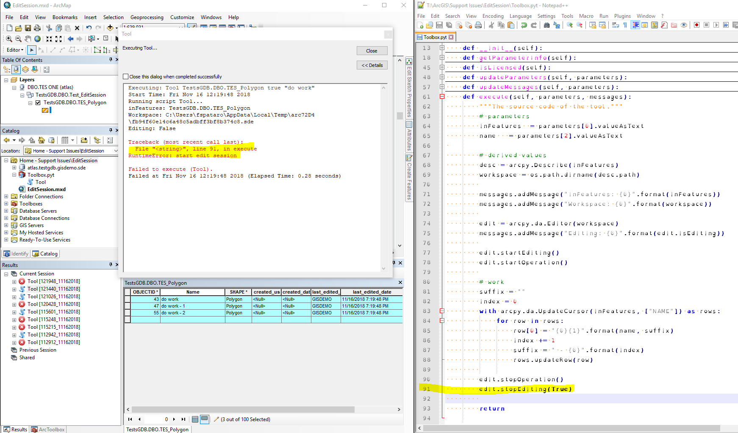Sort by the Name column header
738x433 pixels.
coord(193,292)
